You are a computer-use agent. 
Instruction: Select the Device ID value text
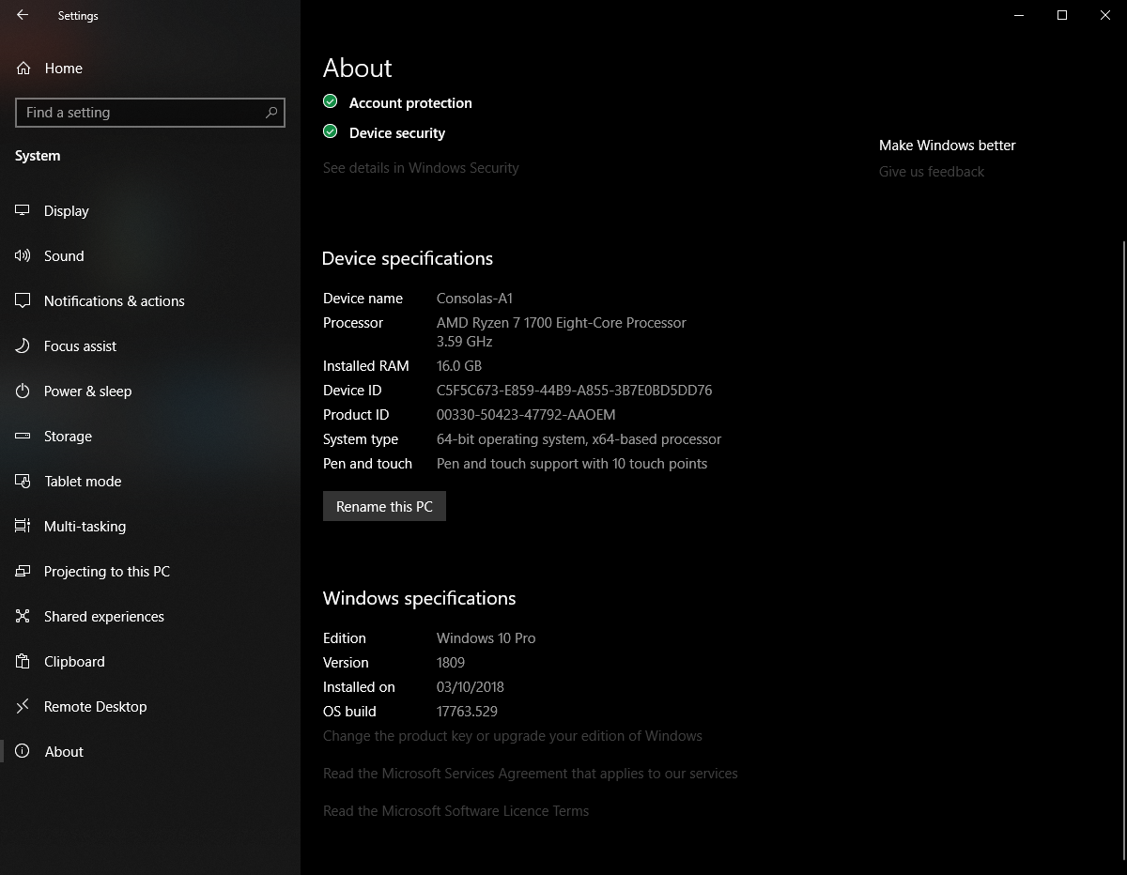[x=574, y=391]
